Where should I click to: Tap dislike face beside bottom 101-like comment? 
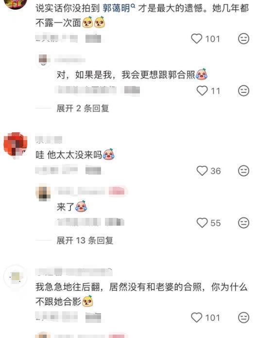[243, 318]
